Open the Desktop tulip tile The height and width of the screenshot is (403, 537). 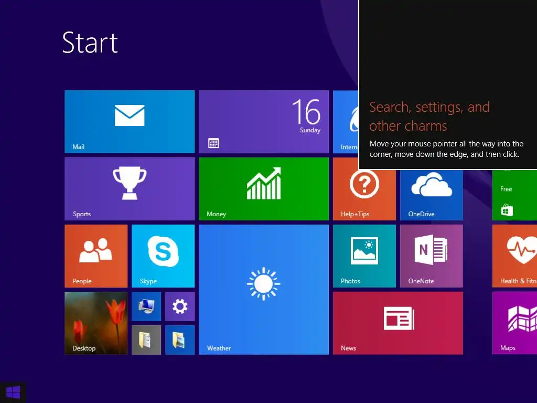(x=96, y=323)
